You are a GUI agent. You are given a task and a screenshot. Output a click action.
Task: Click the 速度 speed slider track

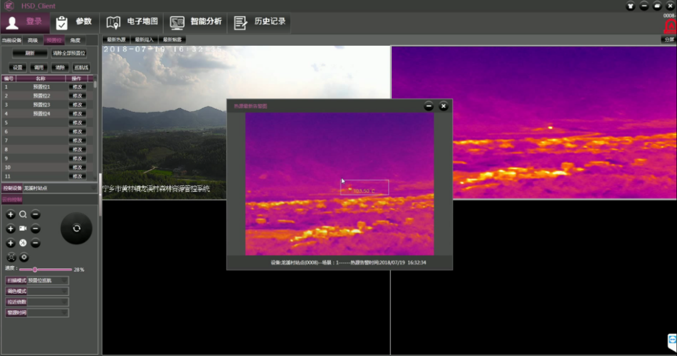(x=53, y=270)
